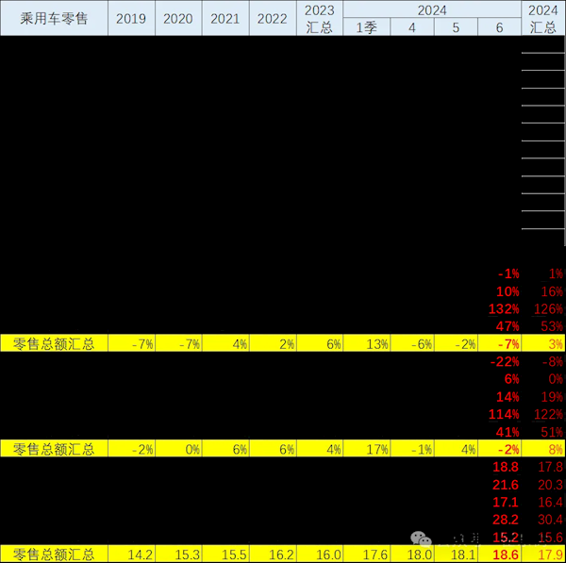Select the 51% value
The width and height of the screenshot is (566, 563).
point(552,432)
